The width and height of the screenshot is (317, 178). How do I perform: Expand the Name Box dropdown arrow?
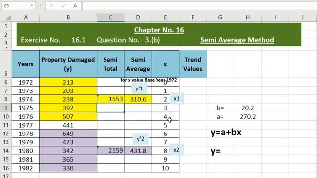[x=32, y=6]
